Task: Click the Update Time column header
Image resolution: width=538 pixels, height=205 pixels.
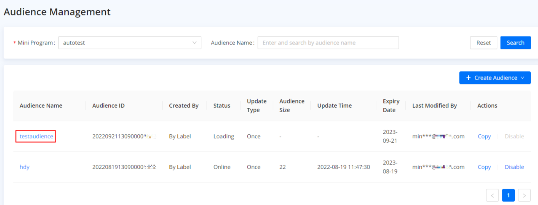Action: (334, 106)
